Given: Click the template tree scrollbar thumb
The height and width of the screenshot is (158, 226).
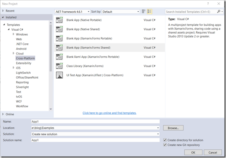Looking at the screenshot, I should click(51, 48).
